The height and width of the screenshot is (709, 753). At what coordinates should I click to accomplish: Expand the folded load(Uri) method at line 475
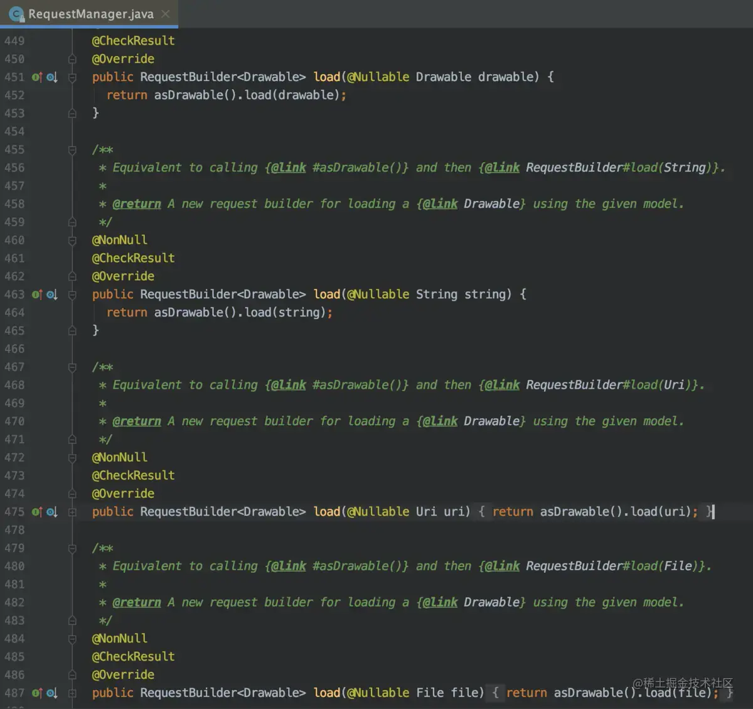(72, 512)
